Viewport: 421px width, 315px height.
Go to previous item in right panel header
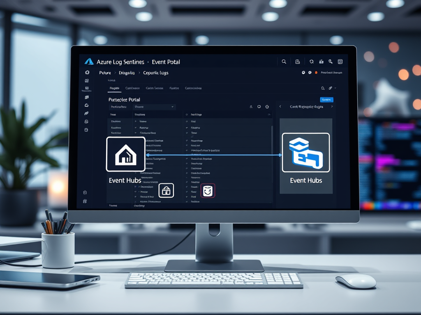280,106
